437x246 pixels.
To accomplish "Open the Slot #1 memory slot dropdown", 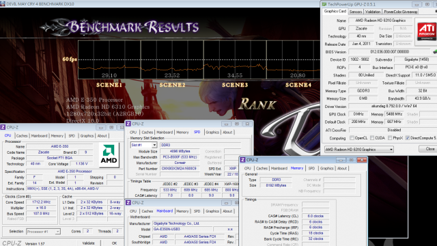I will tap(143, 145).
